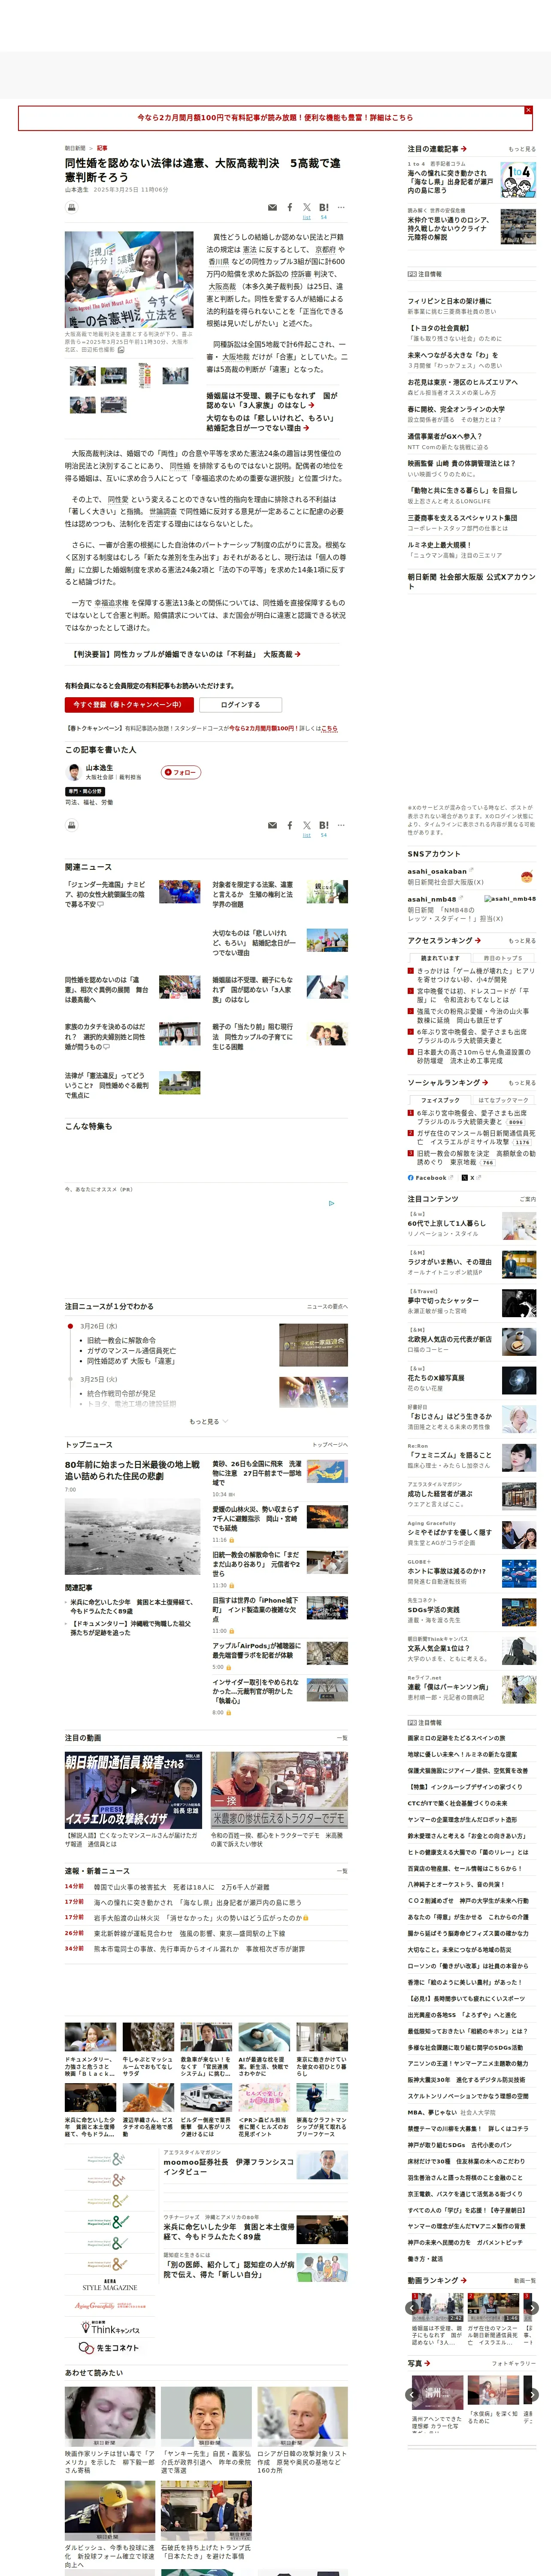Open 一覧 link beside 注目の動画
The image size is (551, 2576).
tap(342, 1738)
